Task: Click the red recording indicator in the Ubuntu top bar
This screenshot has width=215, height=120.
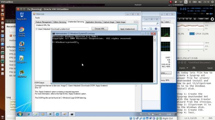Action: tap(171, 2)
